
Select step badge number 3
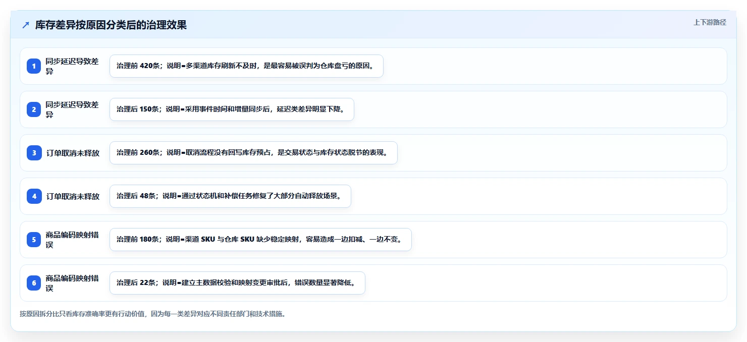click(x=34, y=153)
